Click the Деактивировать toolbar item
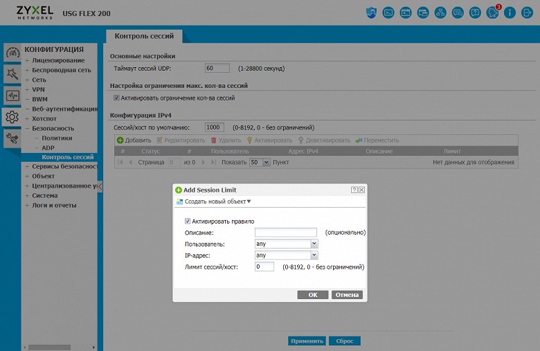540x351 pixels. pos(324,141)
